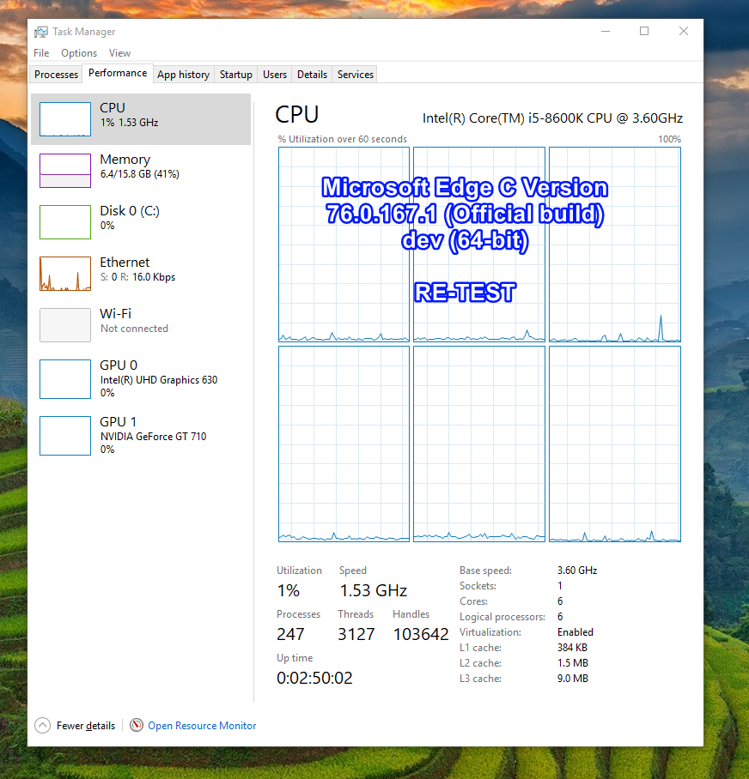Click the Task Manager title bar icon
This screenshot has height=779, width=749.
point(40,32)
